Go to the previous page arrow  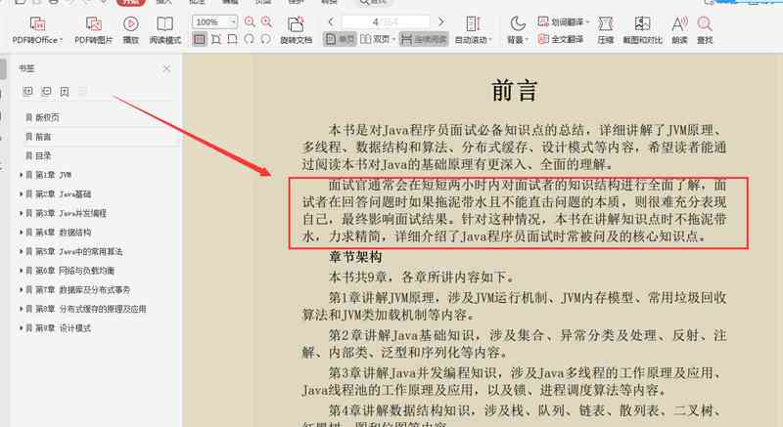click(331, 21)
